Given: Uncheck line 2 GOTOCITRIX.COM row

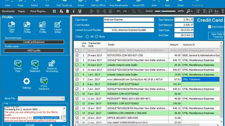Looking at the screenshot, I should [x=77, y=55].
